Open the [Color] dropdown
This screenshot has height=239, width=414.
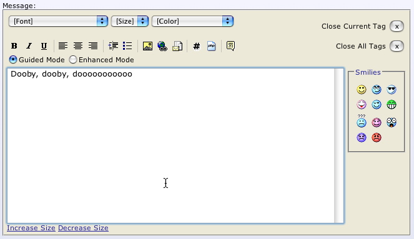[x=192, y=21]
